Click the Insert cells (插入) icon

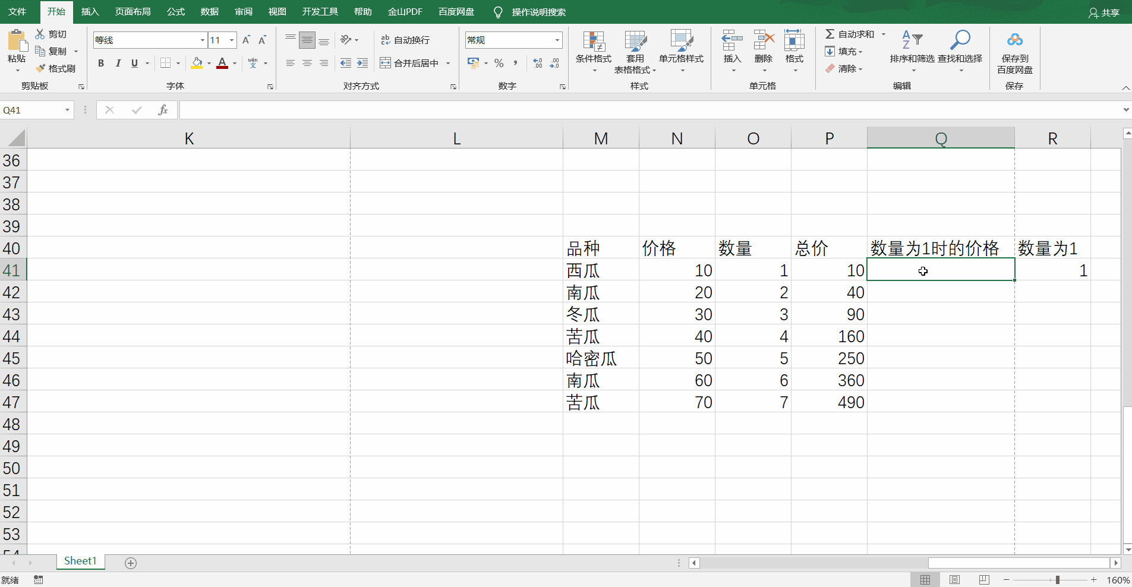click(x=732, y=40)
